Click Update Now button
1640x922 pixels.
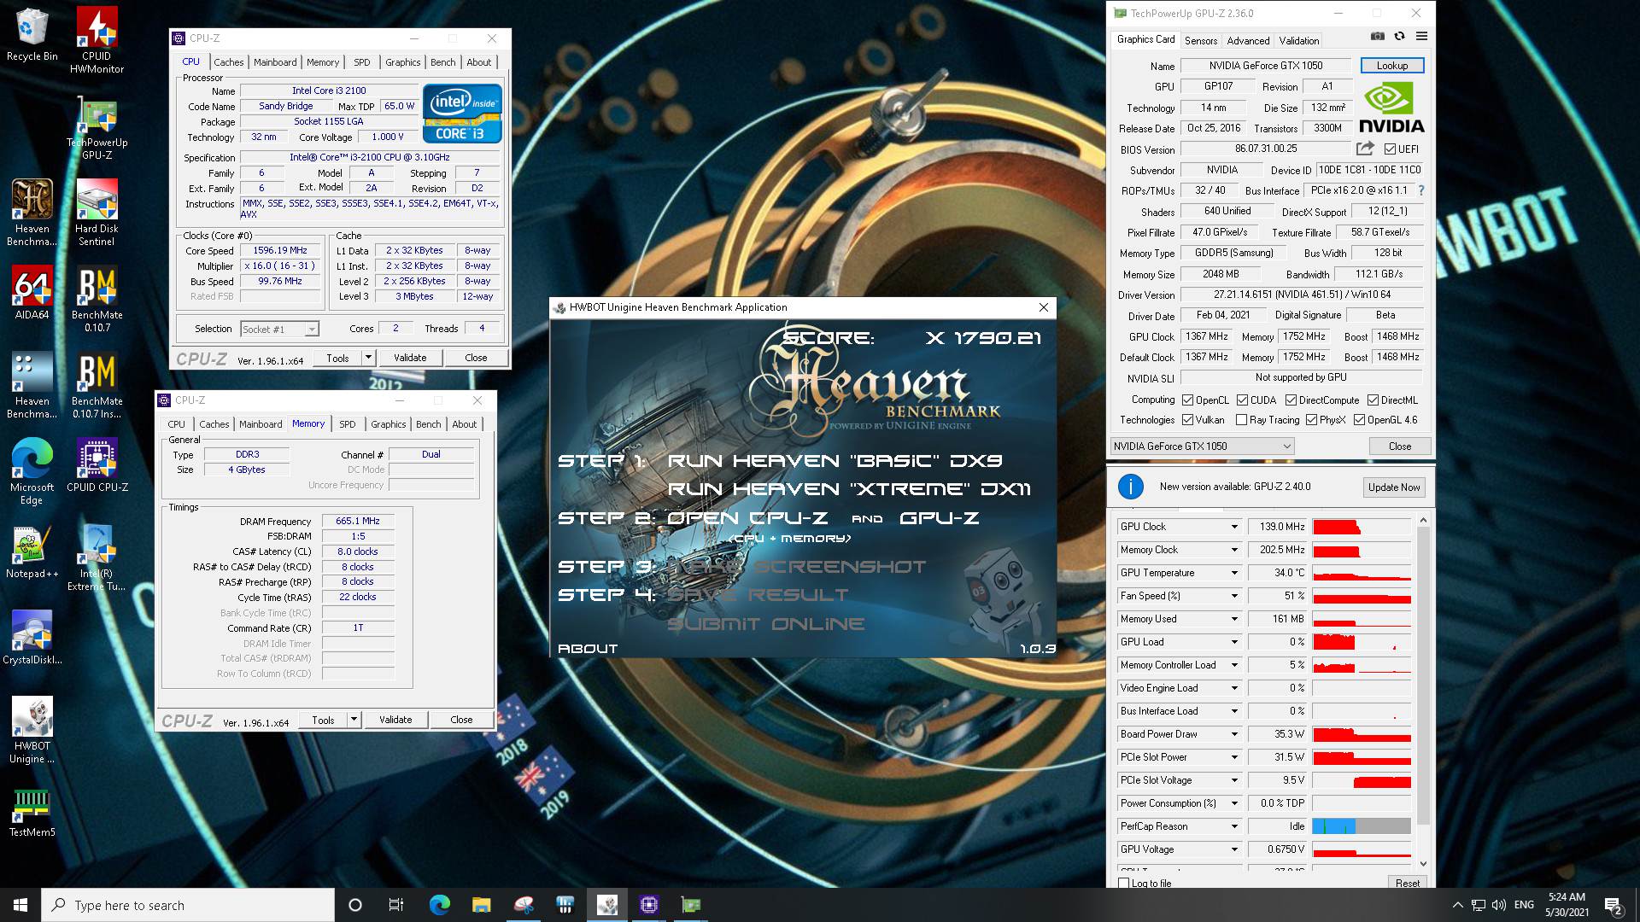(x=1394, y=487)
